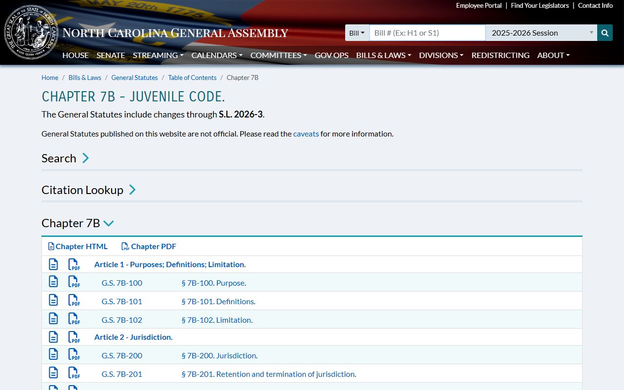
Task: Open the Bills & Laws nav dropdown
Action: coord(384,55)
